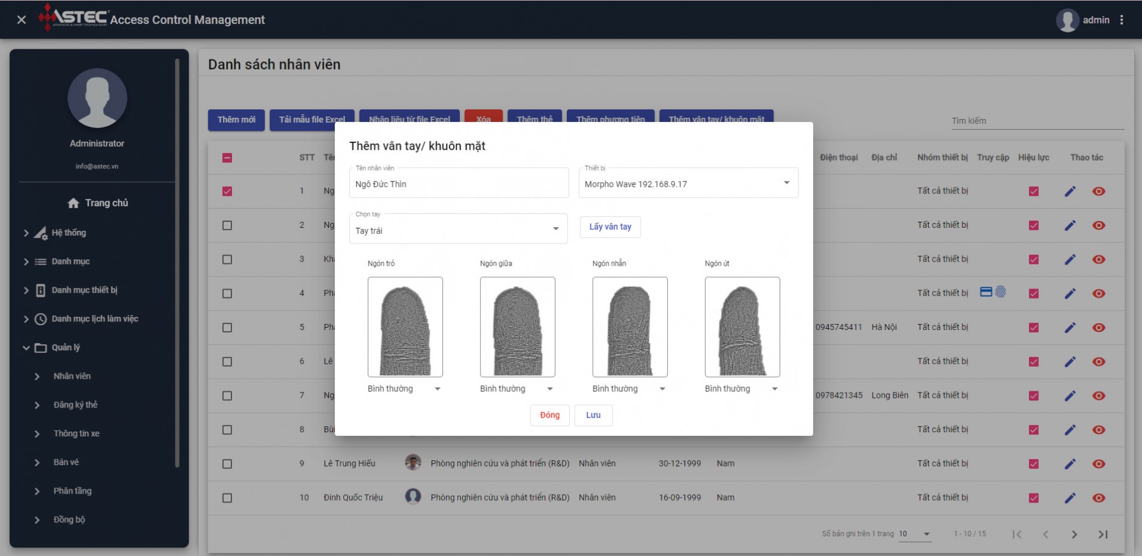
Task: Open Bình thường dropdown under Ngón nhẫn
Action: coord(630,389)
